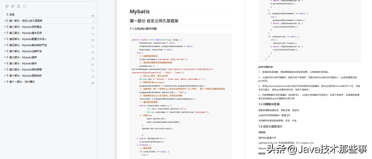Click the collapse all bookmarks icon
This screenshot has width=372, height=159.
(x=13, y=6)
